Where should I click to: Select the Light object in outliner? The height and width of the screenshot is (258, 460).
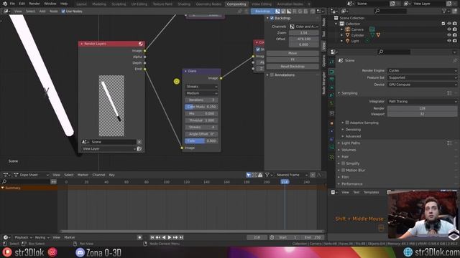pos(355,41)
